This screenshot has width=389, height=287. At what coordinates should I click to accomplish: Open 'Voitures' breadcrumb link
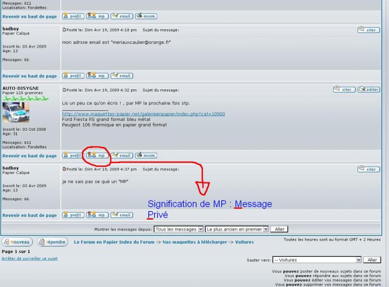(x=244, y=242)
